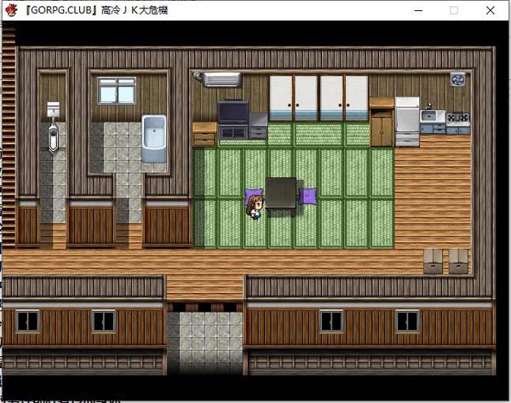Click the gray drawer cabinet right of TV

pyautogui.click(x=258, y=126)
